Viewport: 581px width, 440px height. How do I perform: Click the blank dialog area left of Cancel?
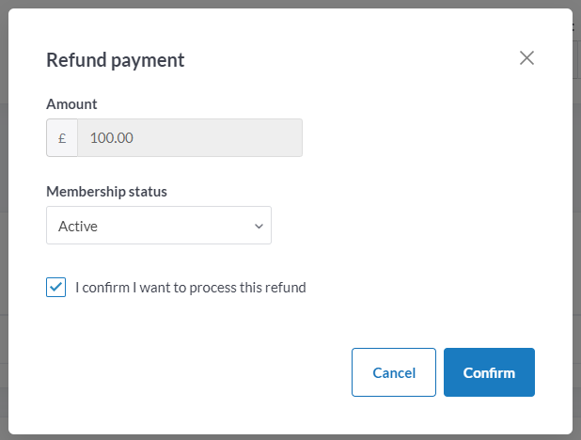pos(188,372)
